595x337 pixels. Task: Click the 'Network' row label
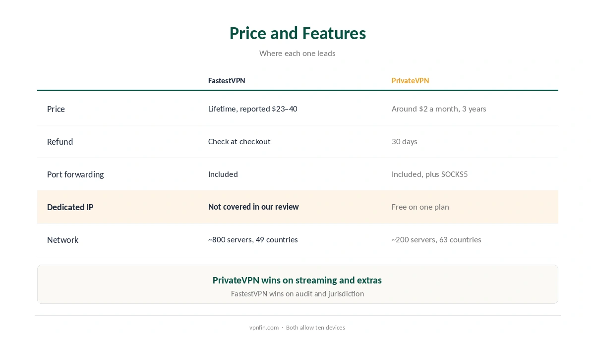pyautogui.click(x=63, y=240)
